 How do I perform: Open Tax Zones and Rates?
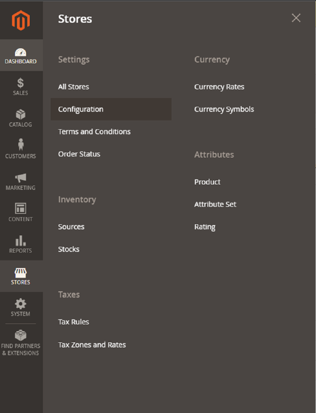pos(92,345)
